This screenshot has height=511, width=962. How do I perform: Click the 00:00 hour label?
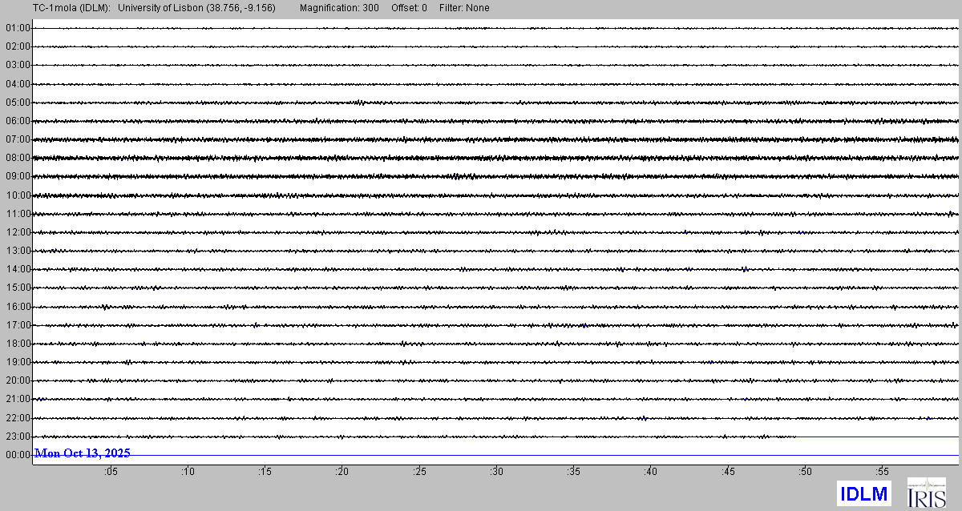[18, 455]
